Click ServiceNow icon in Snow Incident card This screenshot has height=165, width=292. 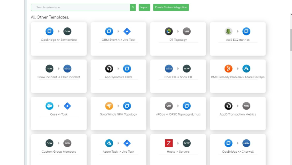pos(49,68)
